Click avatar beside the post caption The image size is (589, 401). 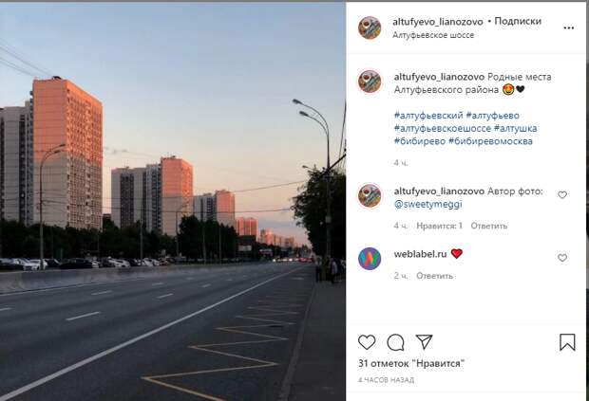[x=370, y=82]
